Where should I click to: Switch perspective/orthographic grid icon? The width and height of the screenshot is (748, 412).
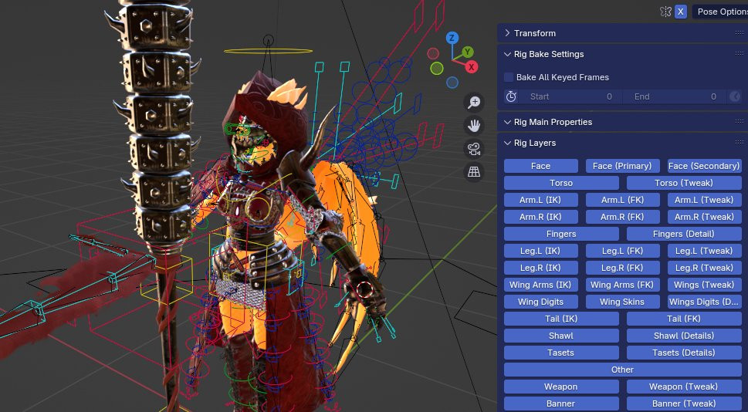[x=474, y=172]
